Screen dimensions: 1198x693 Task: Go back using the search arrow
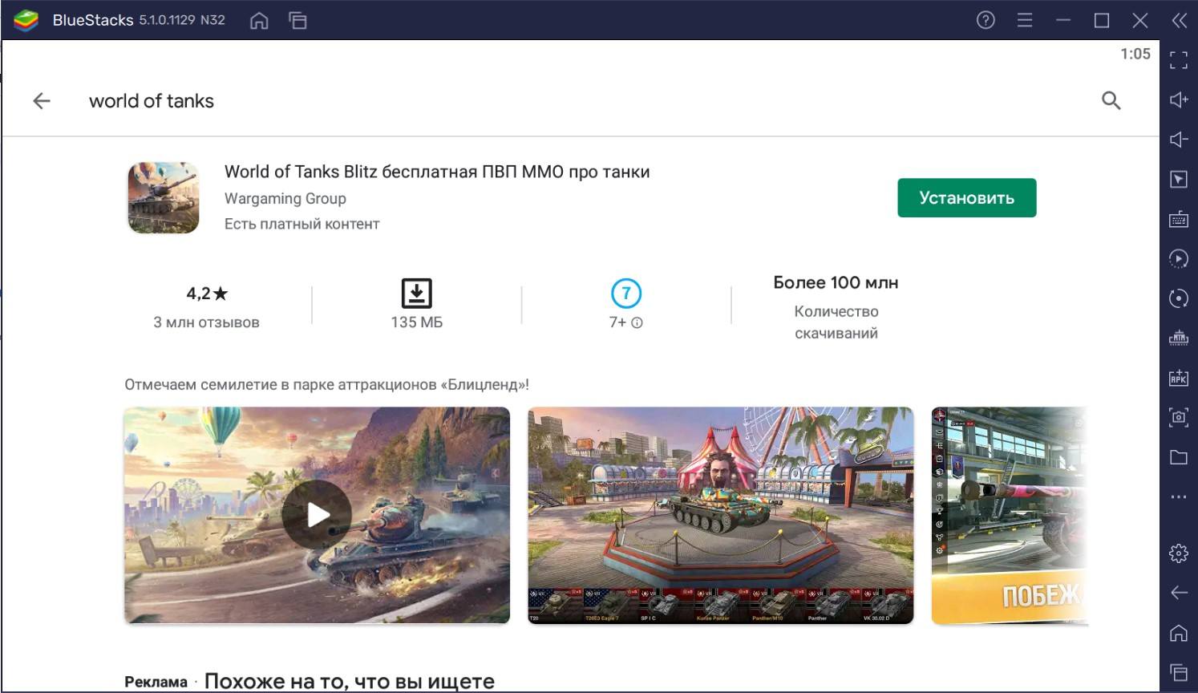pyautogui.click(x=42, y=101)
